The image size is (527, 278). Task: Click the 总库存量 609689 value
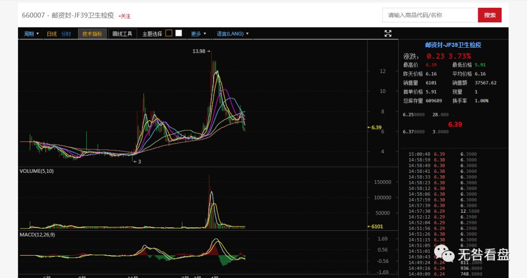pos(434,101)
